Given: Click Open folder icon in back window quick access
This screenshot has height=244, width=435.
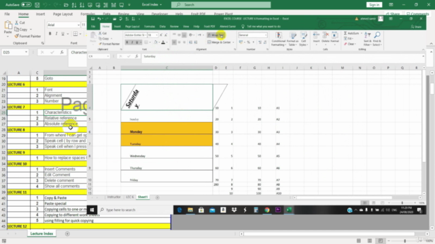Looking at the screenshot, I should pyautogui.click(x=66, y=5).
